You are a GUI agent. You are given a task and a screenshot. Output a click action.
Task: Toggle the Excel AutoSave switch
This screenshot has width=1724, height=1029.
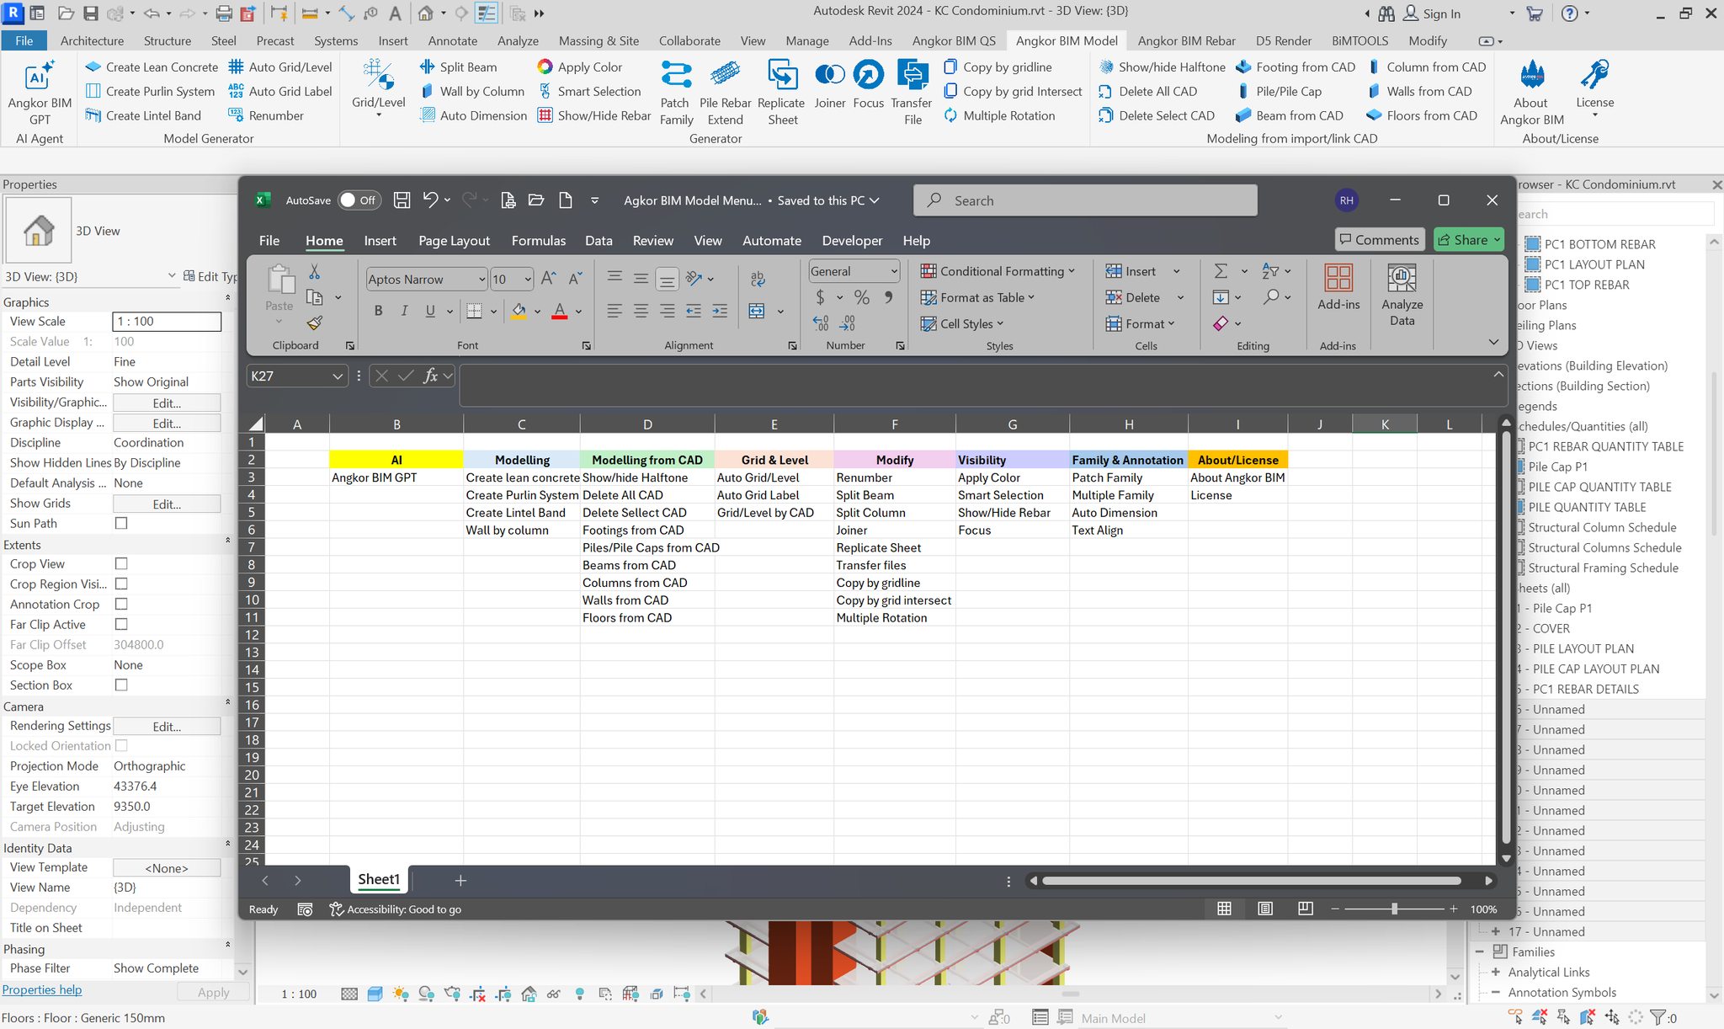[x=359, y=200]
